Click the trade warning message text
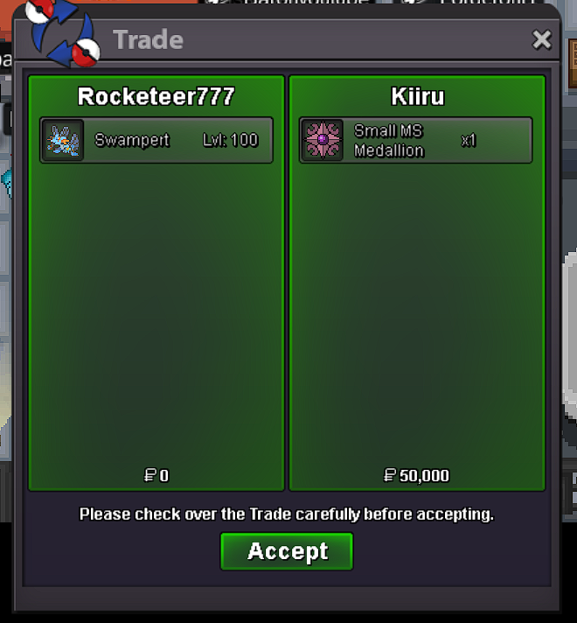Image resolution: width=577 pixels, height=623 pixels. [x=287, y=514]
